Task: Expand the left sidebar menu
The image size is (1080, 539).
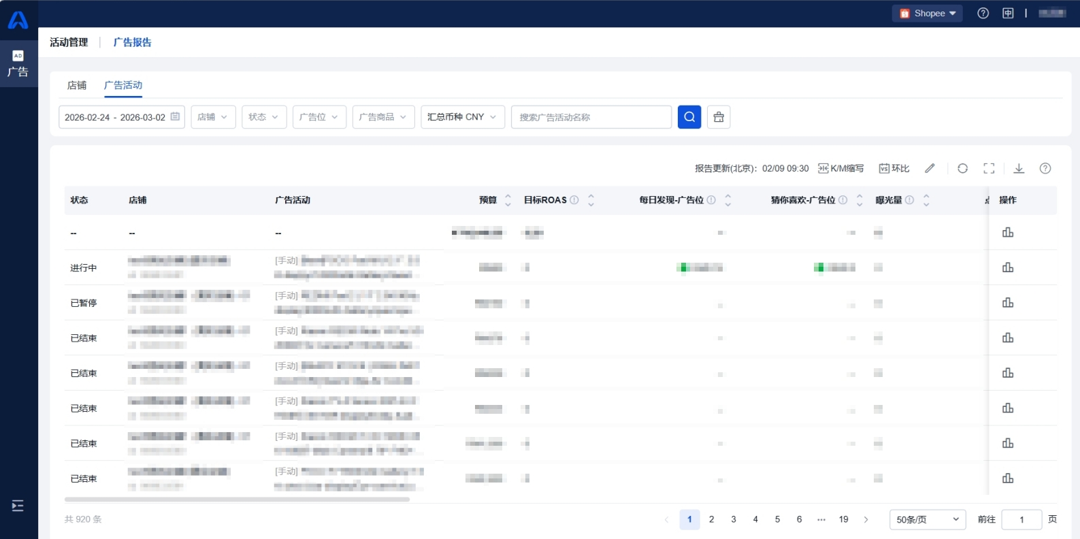Action: point(18,506)
